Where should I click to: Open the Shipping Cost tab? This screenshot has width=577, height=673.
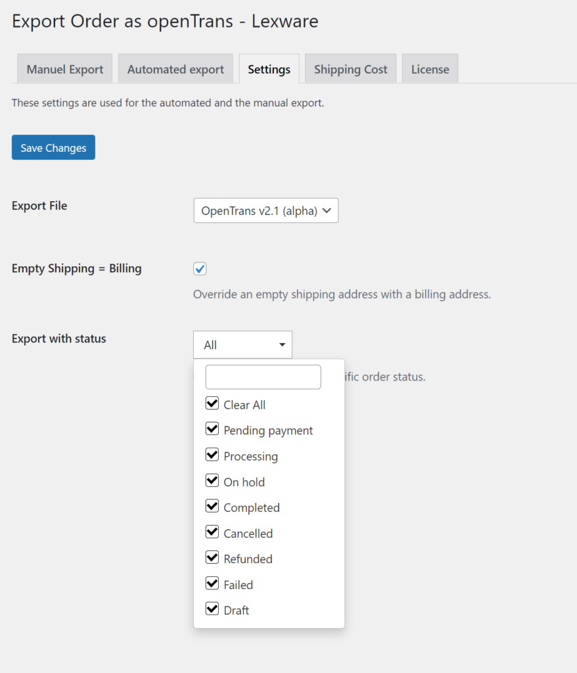click(351, 68)
